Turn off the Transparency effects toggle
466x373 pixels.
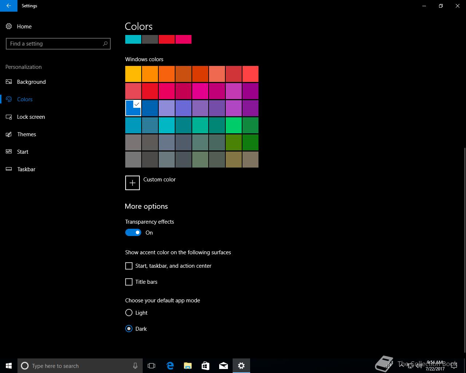pos(133,233)
